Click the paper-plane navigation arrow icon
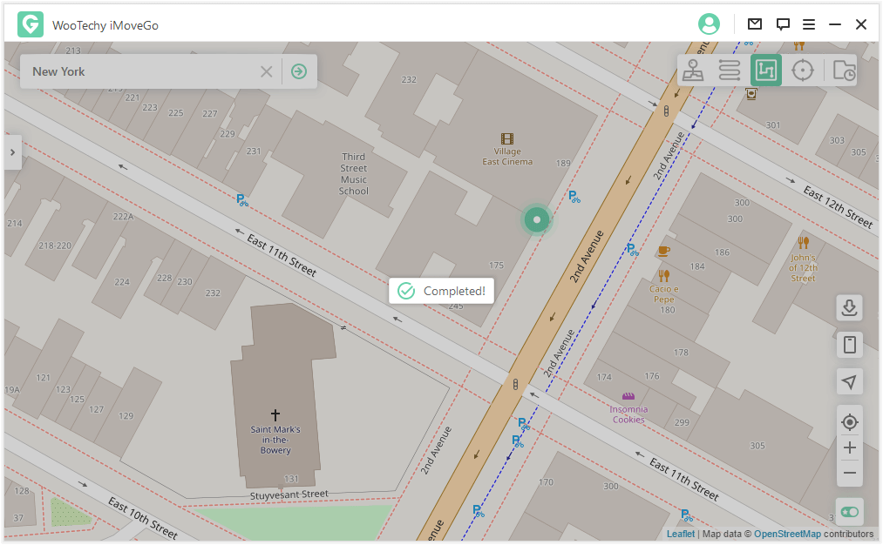This screenshot has height=545, width=883. [x=849, y=381]
